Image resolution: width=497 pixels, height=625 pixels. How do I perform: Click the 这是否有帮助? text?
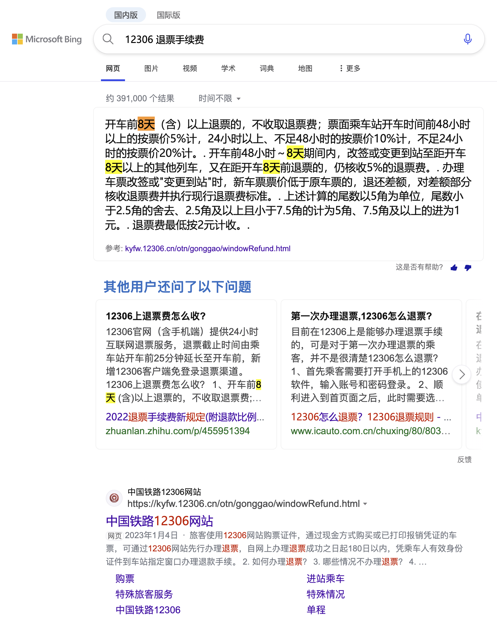[419, 267]
